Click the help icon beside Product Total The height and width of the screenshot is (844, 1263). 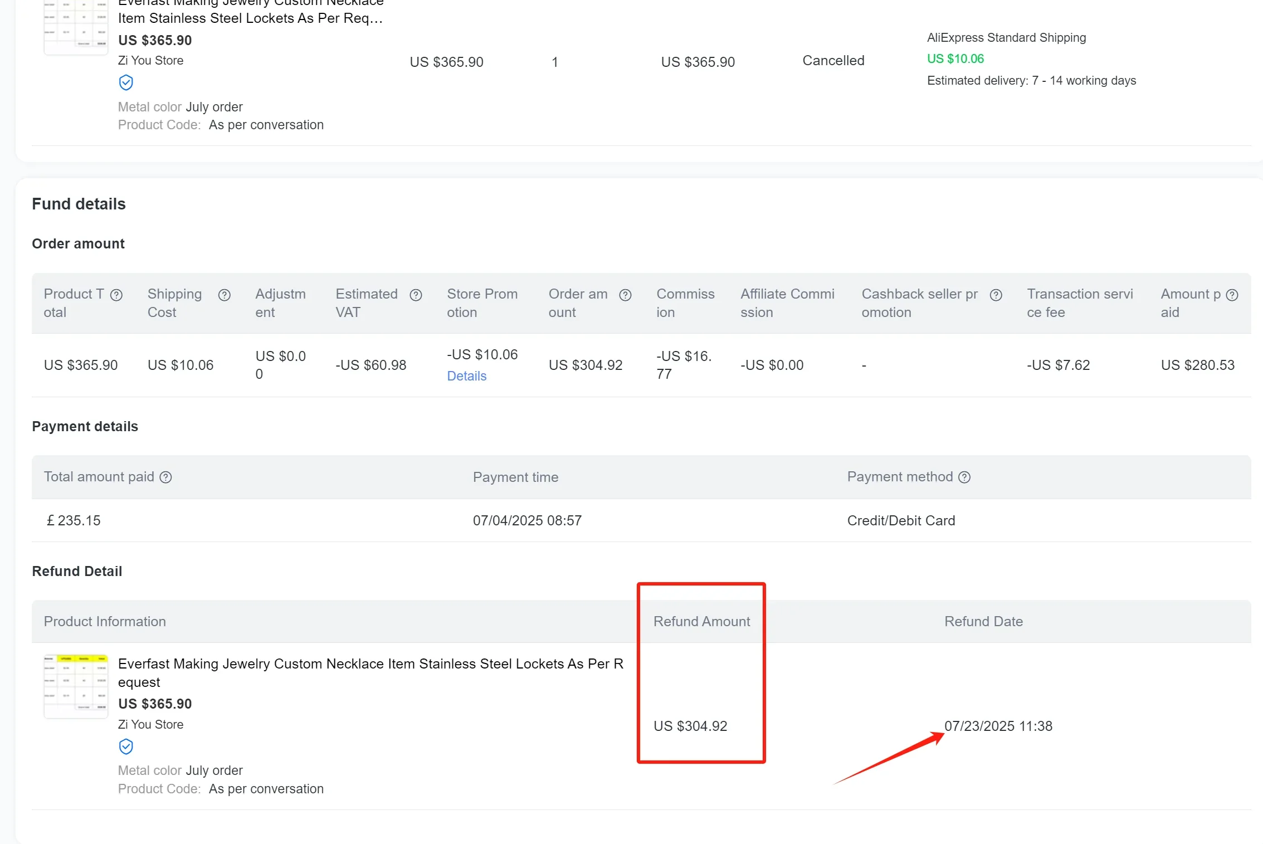(x=116, y=295)
